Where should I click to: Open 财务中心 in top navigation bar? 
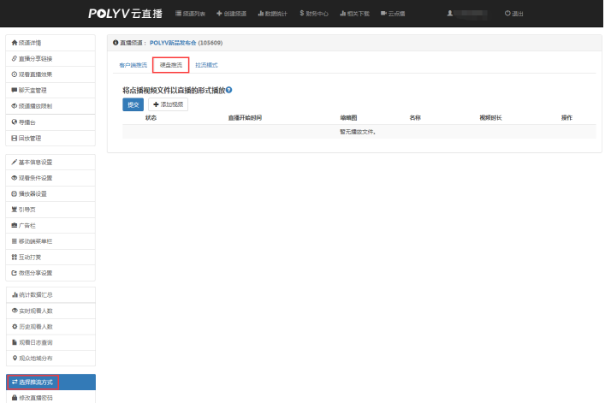click(x=313, y=14)
